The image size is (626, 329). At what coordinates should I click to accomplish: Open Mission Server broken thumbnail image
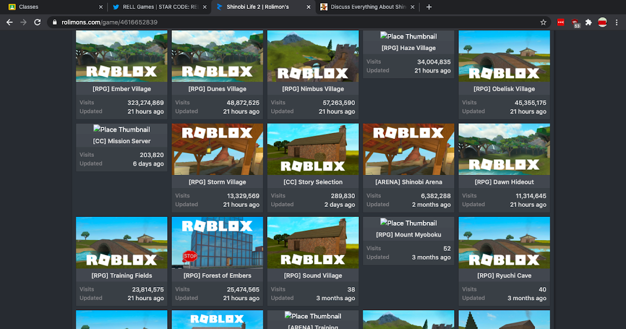tap(122, 130)
